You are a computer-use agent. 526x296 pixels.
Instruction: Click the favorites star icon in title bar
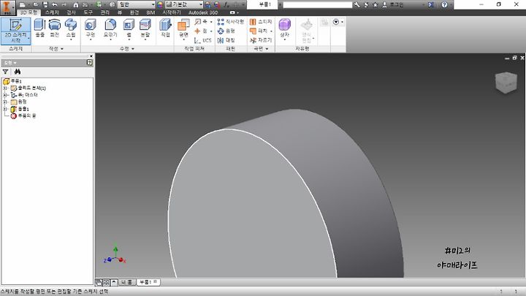376,4
